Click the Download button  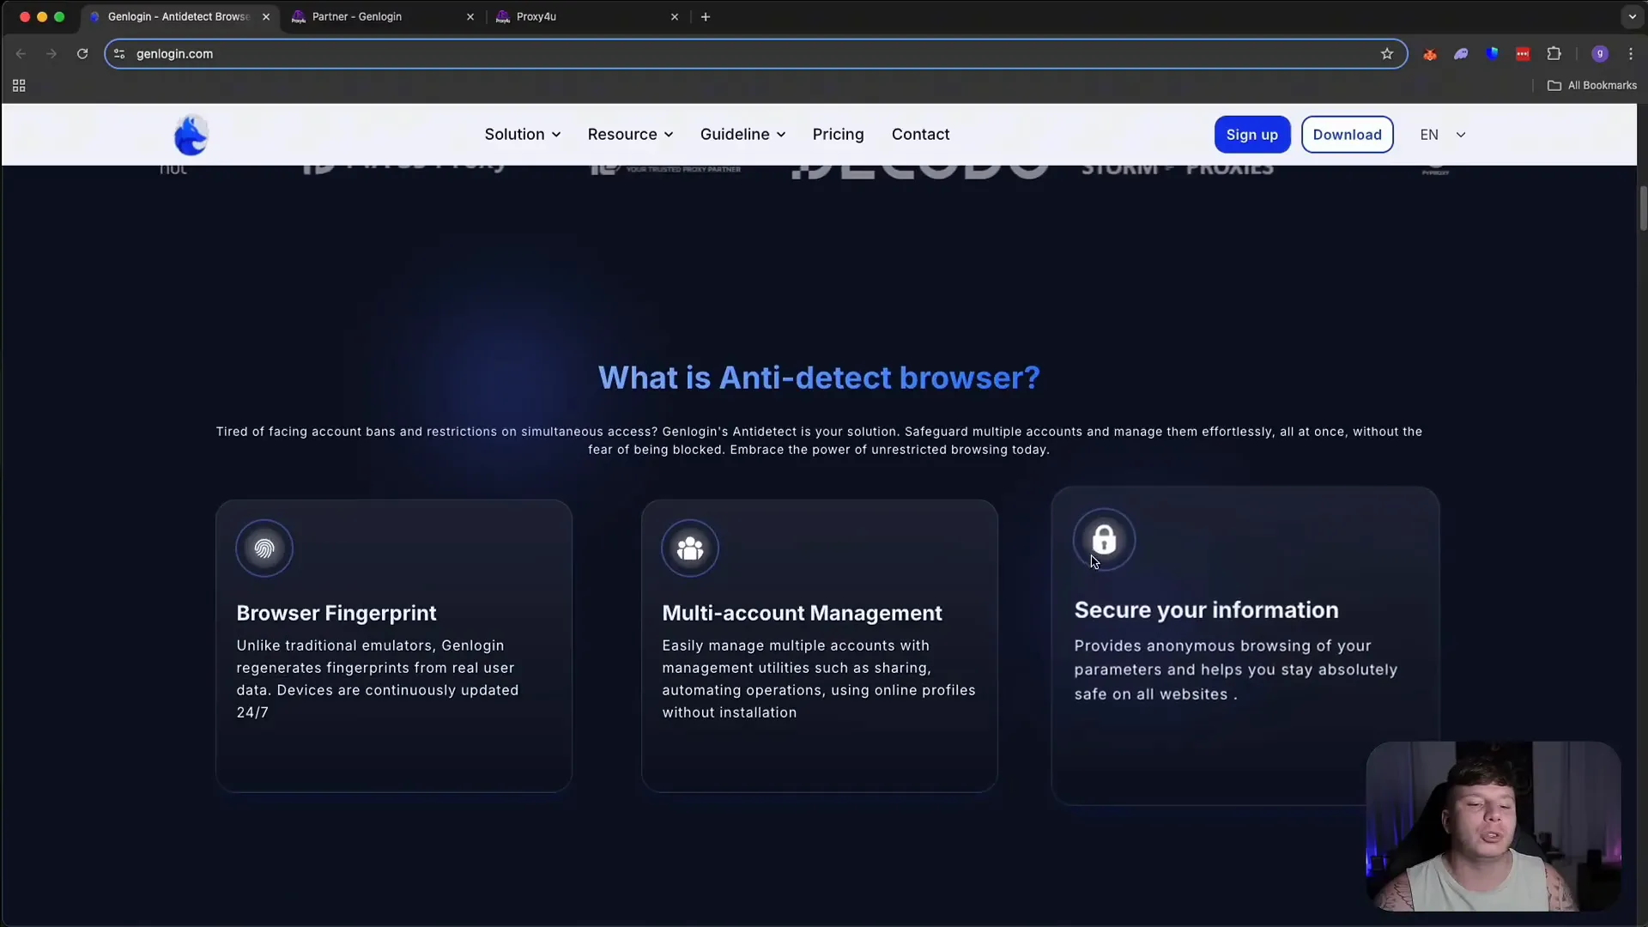(1347, 135)
